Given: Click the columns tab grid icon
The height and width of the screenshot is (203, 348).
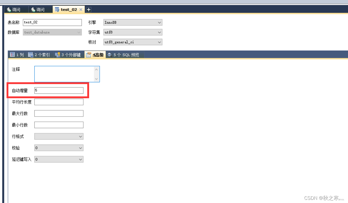Looking at the screenshot, I should point(12,54).
